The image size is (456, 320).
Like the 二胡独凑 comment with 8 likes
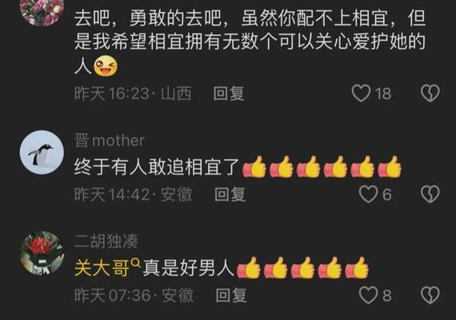click(369, 295)
